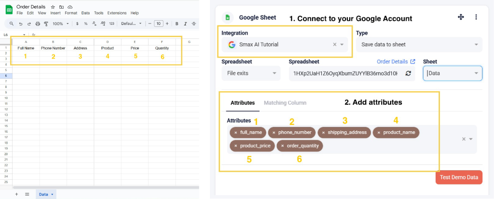Image resolution: width=494 pixels, height=199 pixels.
Task: Format as percent
Action: tap(86, 24)
